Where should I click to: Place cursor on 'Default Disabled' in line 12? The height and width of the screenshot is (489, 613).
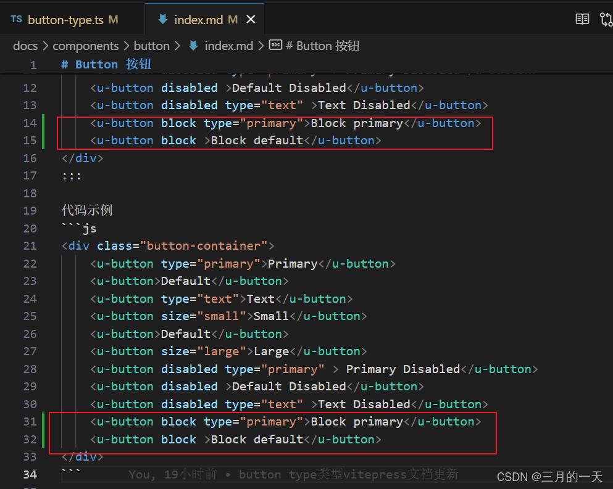tap(289, 88)
